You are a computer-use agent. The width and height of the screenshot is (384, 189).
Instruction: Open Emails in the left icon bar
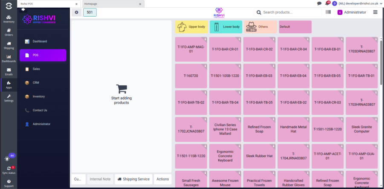(9, 72)
